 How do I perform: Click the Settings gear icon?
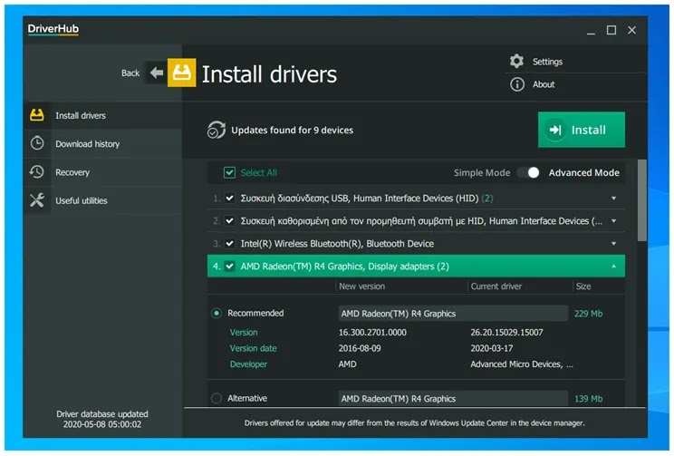click(x=516, y=61)
